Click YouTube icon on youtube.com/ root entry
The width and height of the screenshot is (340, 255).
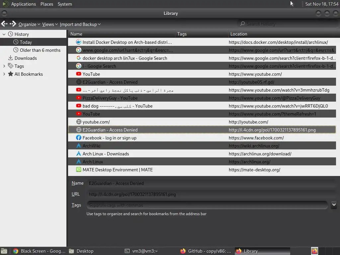[x=78, y=74]
